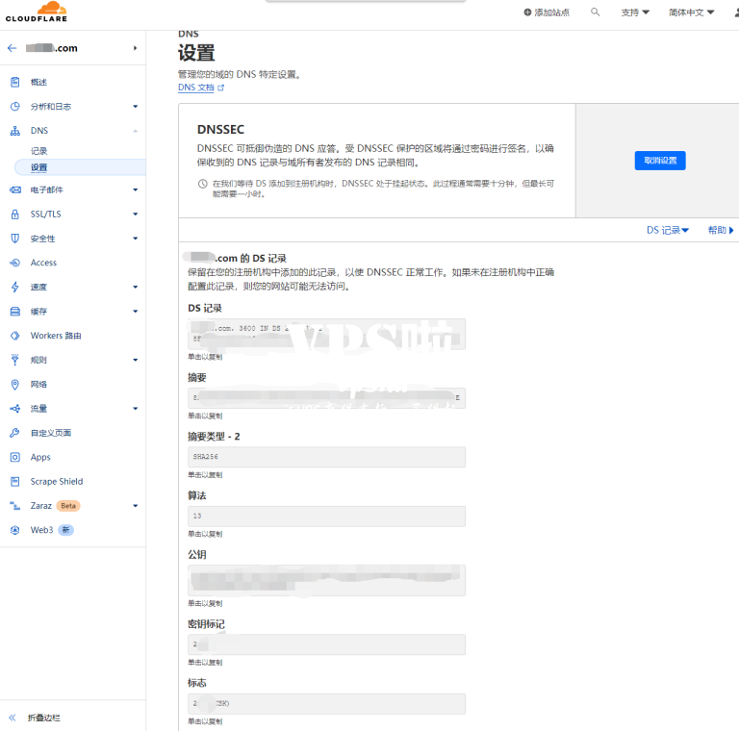Open Workers 路由 in sidebar
The height and width of the screenshot is (731, 739).
pos(56,336)
